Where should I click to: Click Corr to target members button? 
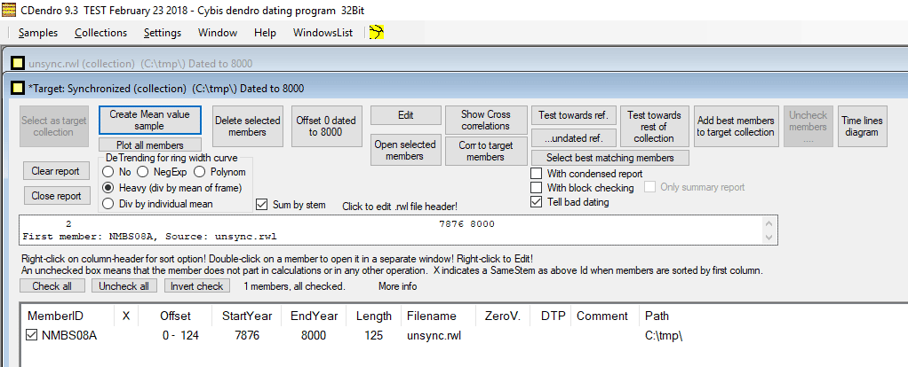click(x=486, y=151)
